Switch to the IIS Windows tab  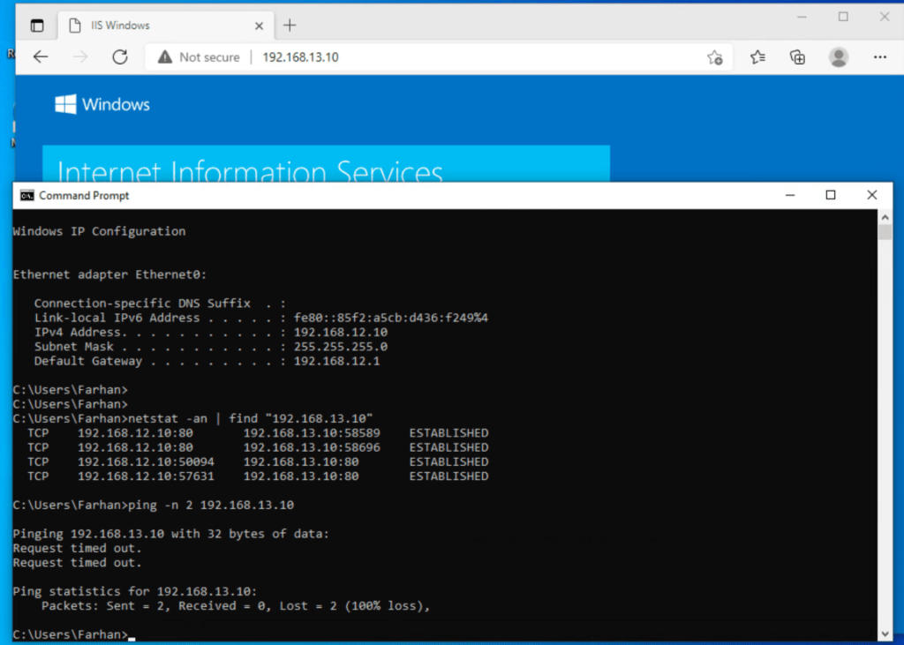tap(150, 26)
